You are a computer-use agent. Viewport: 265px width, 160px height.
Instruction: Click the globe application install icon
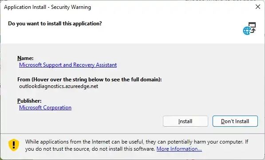pyautogui.click(x=249, y=28)
